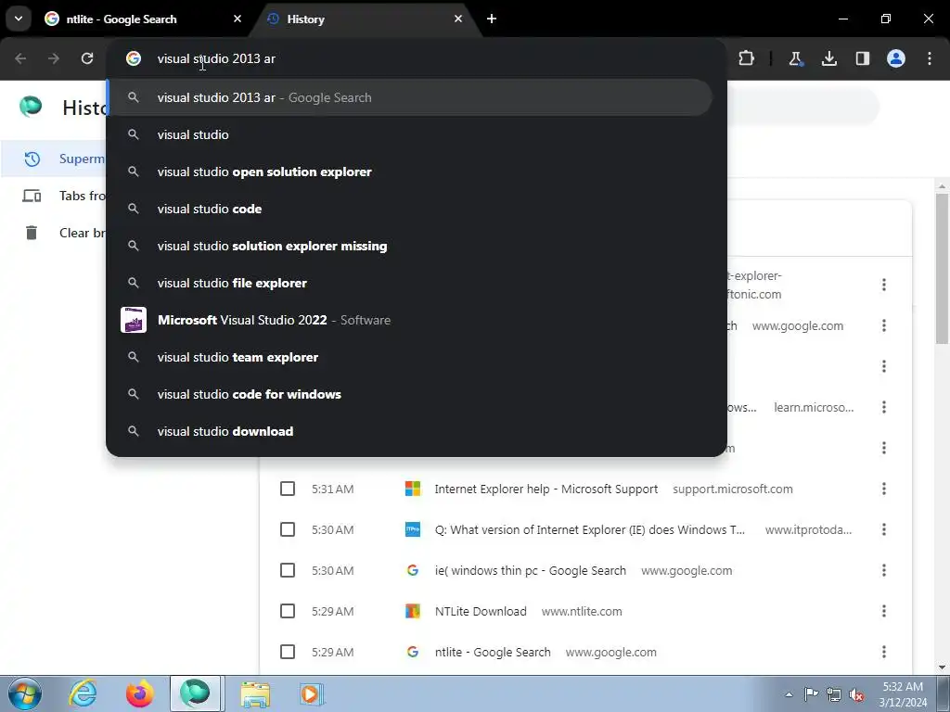Reload the page
The image size is (950, 712).
[87, 58]
